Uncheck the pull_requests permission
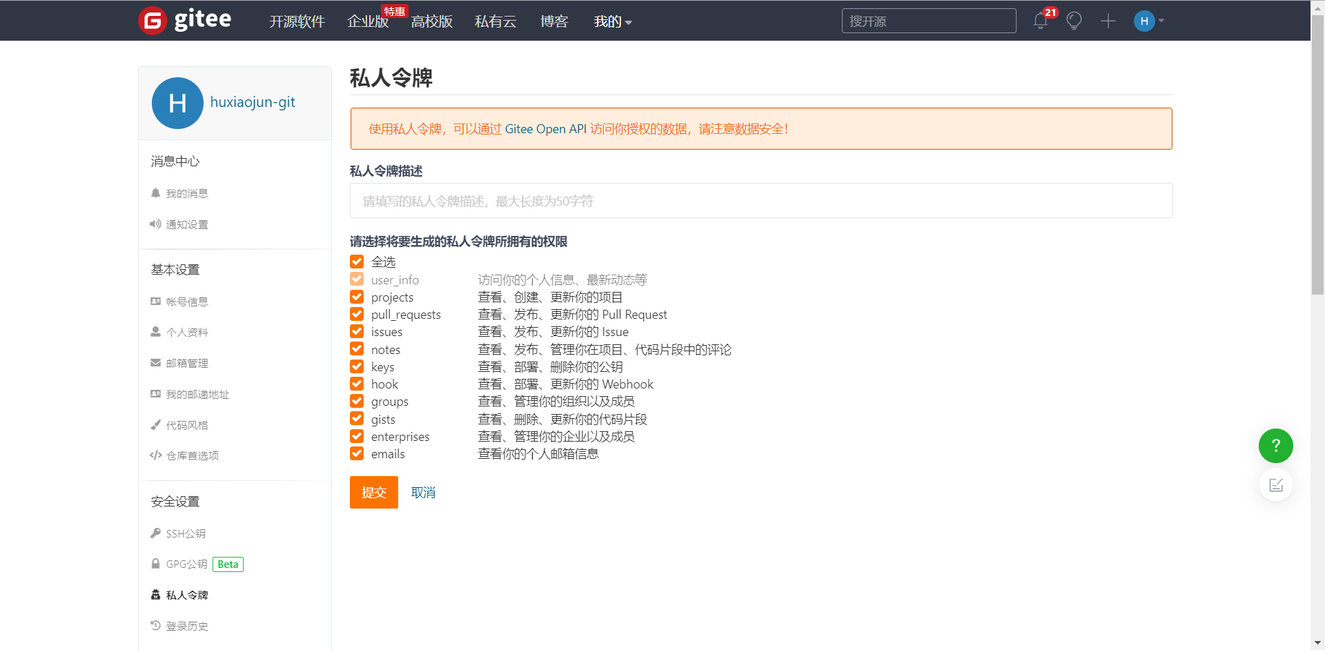Screen dimensions: 1325x650 pos(357,314)
